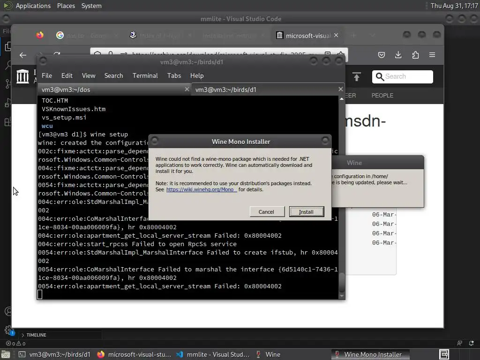Open the Firefox downloads icon
The width and height of the screenshot is (480, 360).
[398, 55]
